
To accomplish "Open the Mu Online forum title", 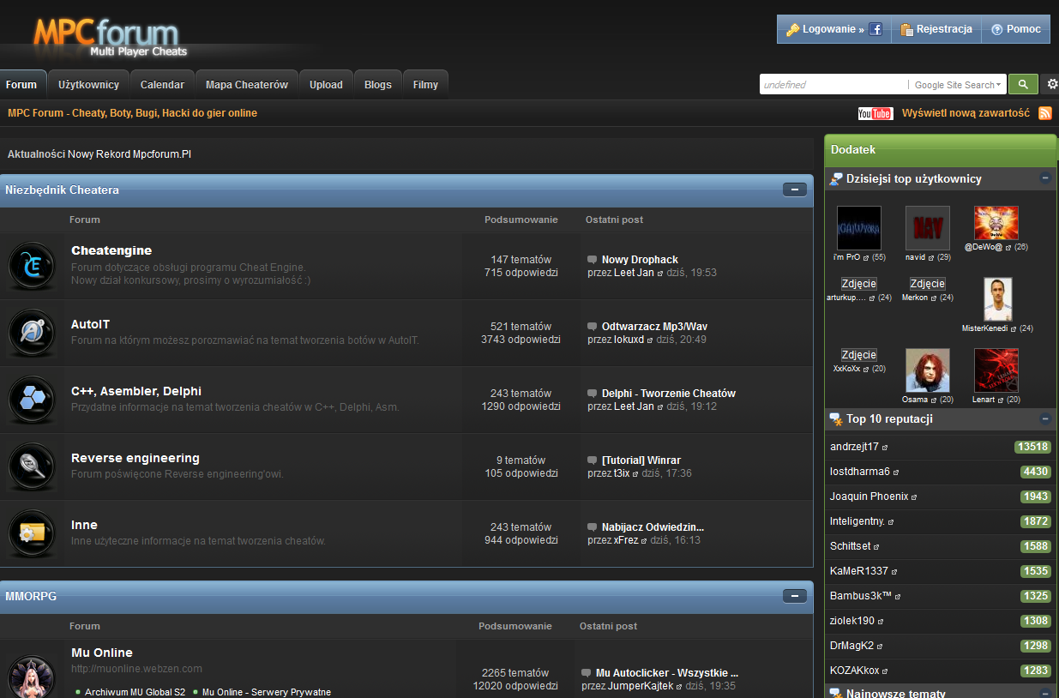I will pyautogui.click(x=102, y=653).
